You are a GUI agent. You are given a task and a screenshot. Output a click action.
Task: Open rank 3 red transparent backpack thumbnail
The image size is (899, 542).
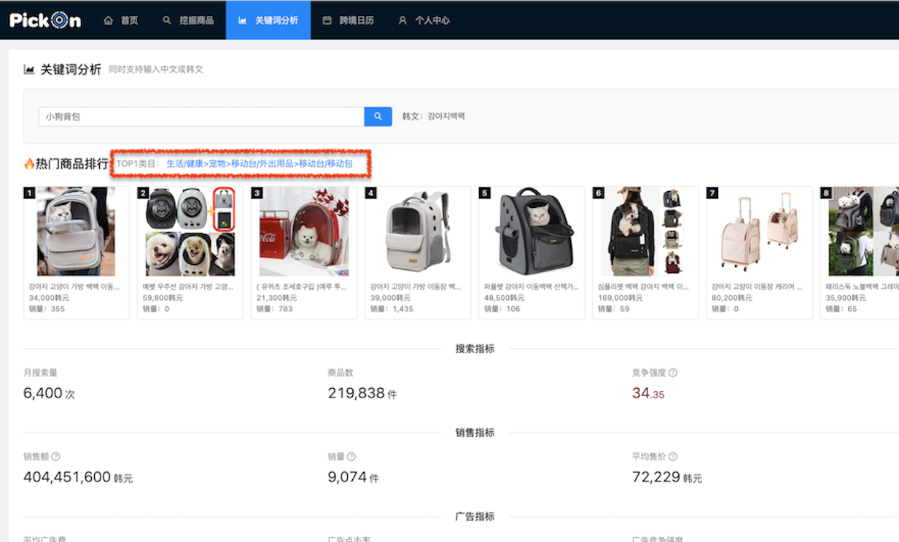click(304, 231)
